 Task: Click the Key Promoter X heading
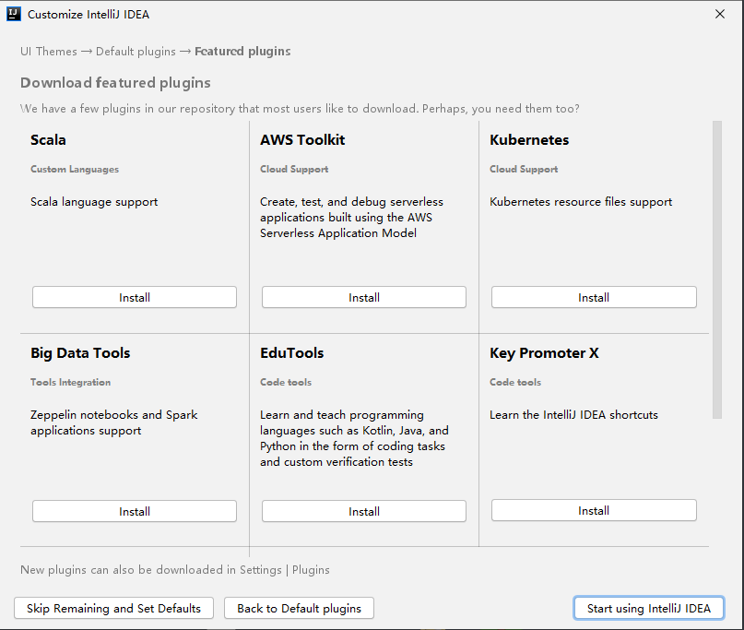click(x=544, y=353)
